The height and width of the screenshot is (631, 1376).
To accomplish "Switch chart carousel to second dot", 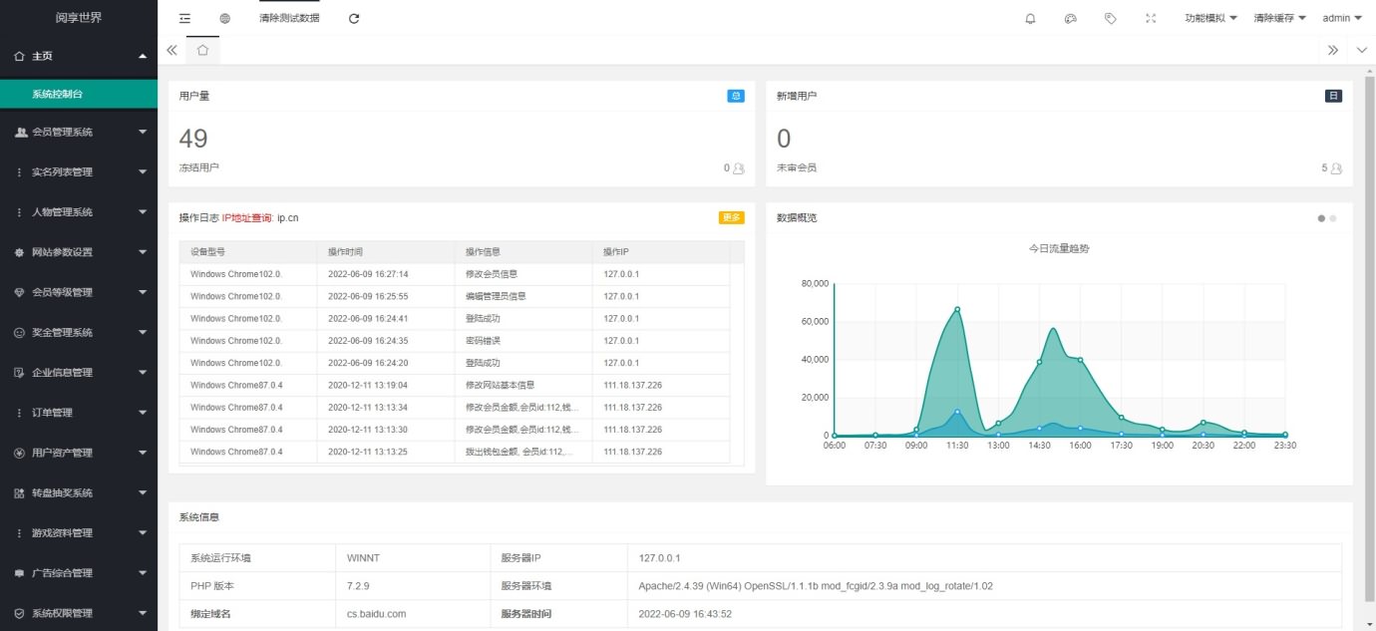I will point(1333,217).
